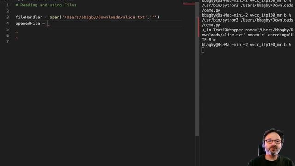Viewport: 295px width, 166px height.
Task: Click the 'fileHandler' variable on line 3
Action: coord(29,18)
